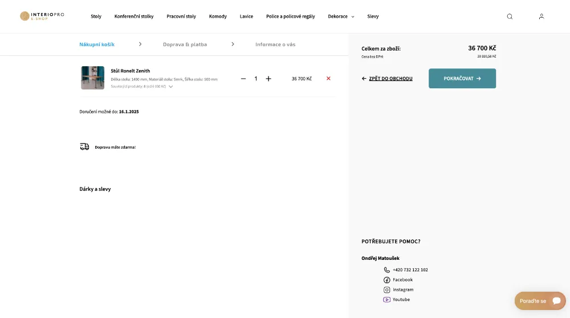The width and height of the screenshot is (570, 318).
Task: Click the Instagram icon
Action: [387, 290]
